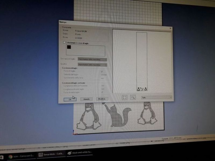Confirm the Stampa dialog with OK
The image size is (215, 161).
point(70,99)
